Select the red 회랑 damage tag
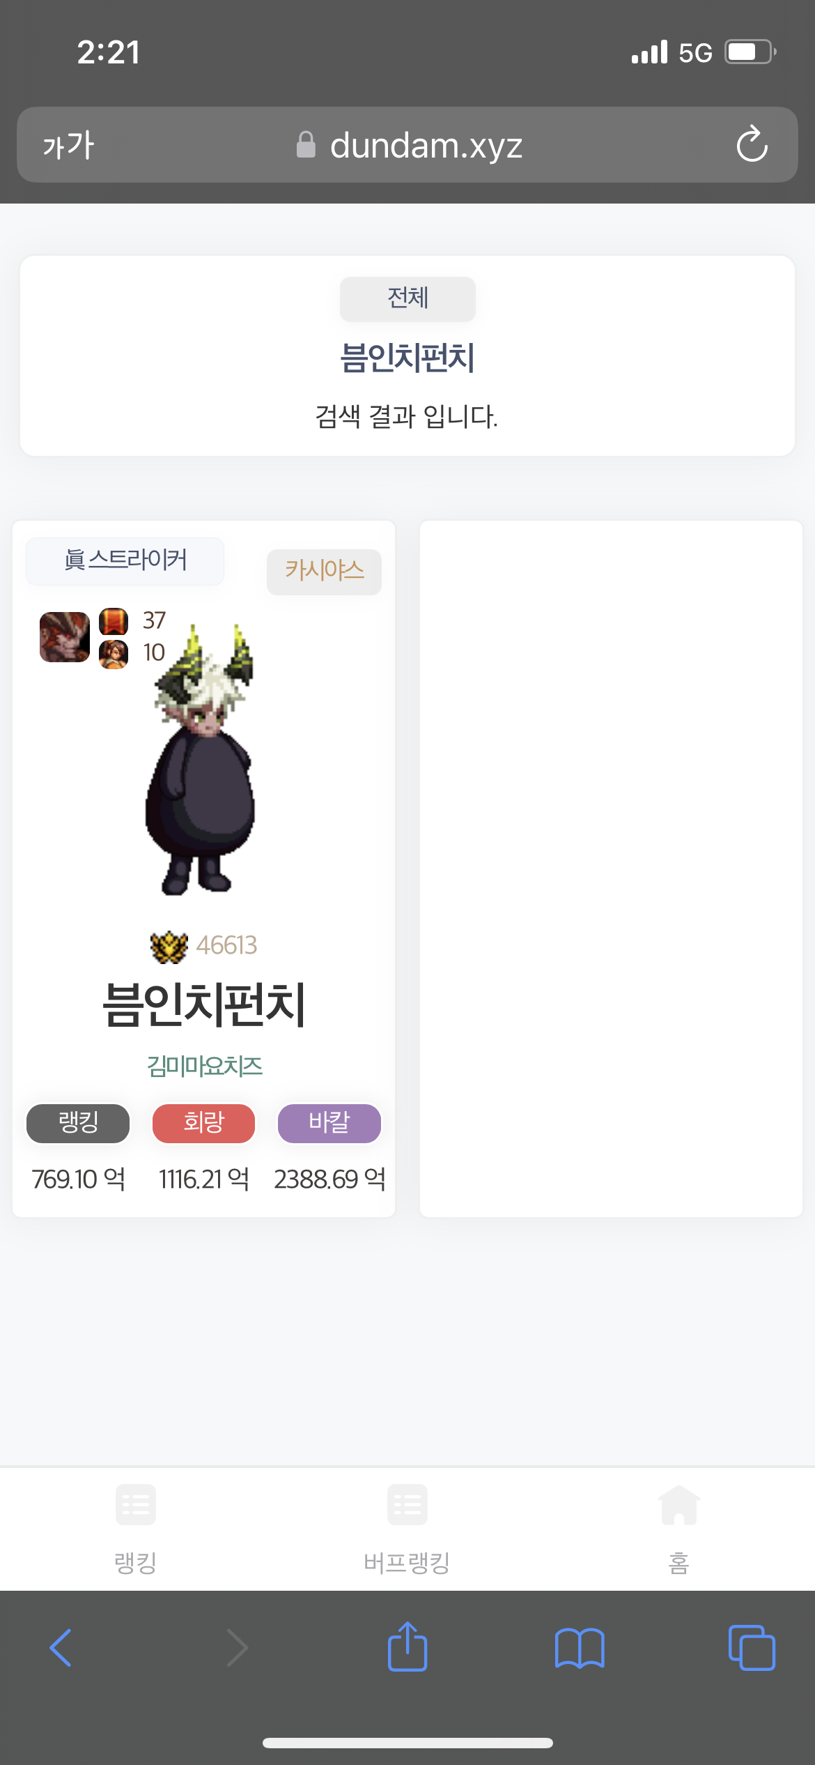 [203, 1123]
